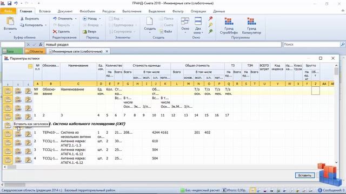The height and width of the screenshot is (194, 346).
Task: Click the Удалить red cross command
Action: 61,32
